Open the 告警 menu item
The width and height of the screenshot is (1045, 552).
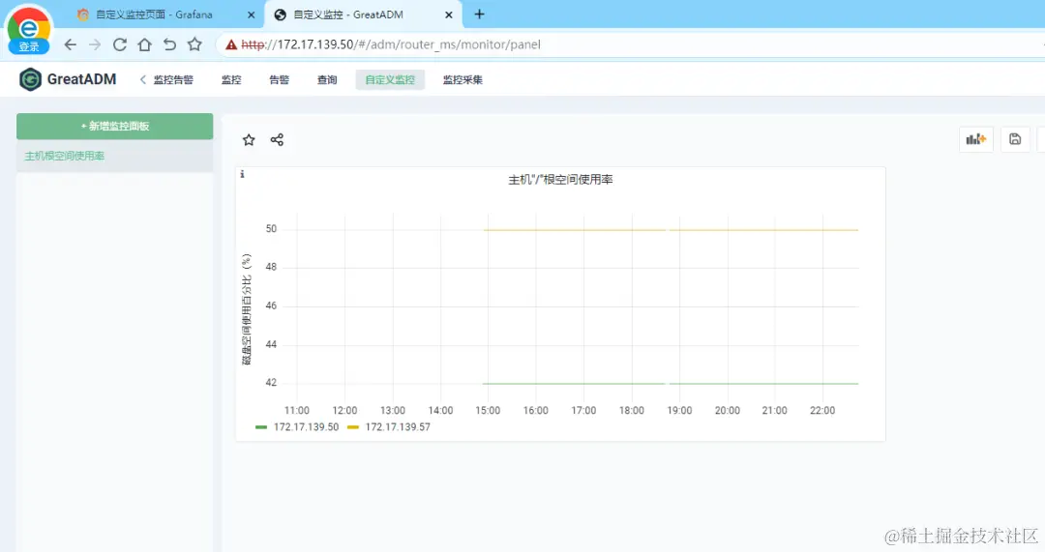click(280, 80)
